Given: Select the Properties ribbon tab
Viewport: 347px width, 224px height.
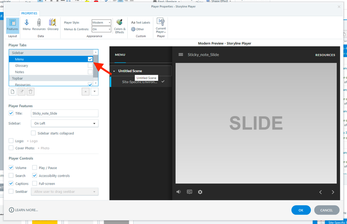Looking at the screenshot, I should pyautogui.click(x=29, y=13).
